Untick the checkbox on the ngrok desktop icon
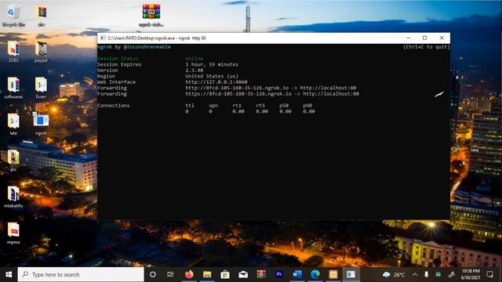 35,114
